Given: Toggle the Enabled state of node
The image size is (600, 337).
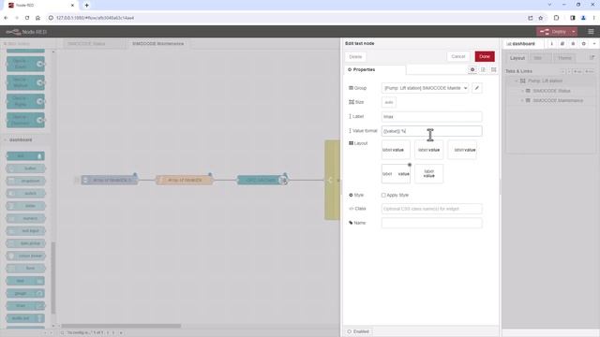Looking at the screenshot, I should (358, 331).
